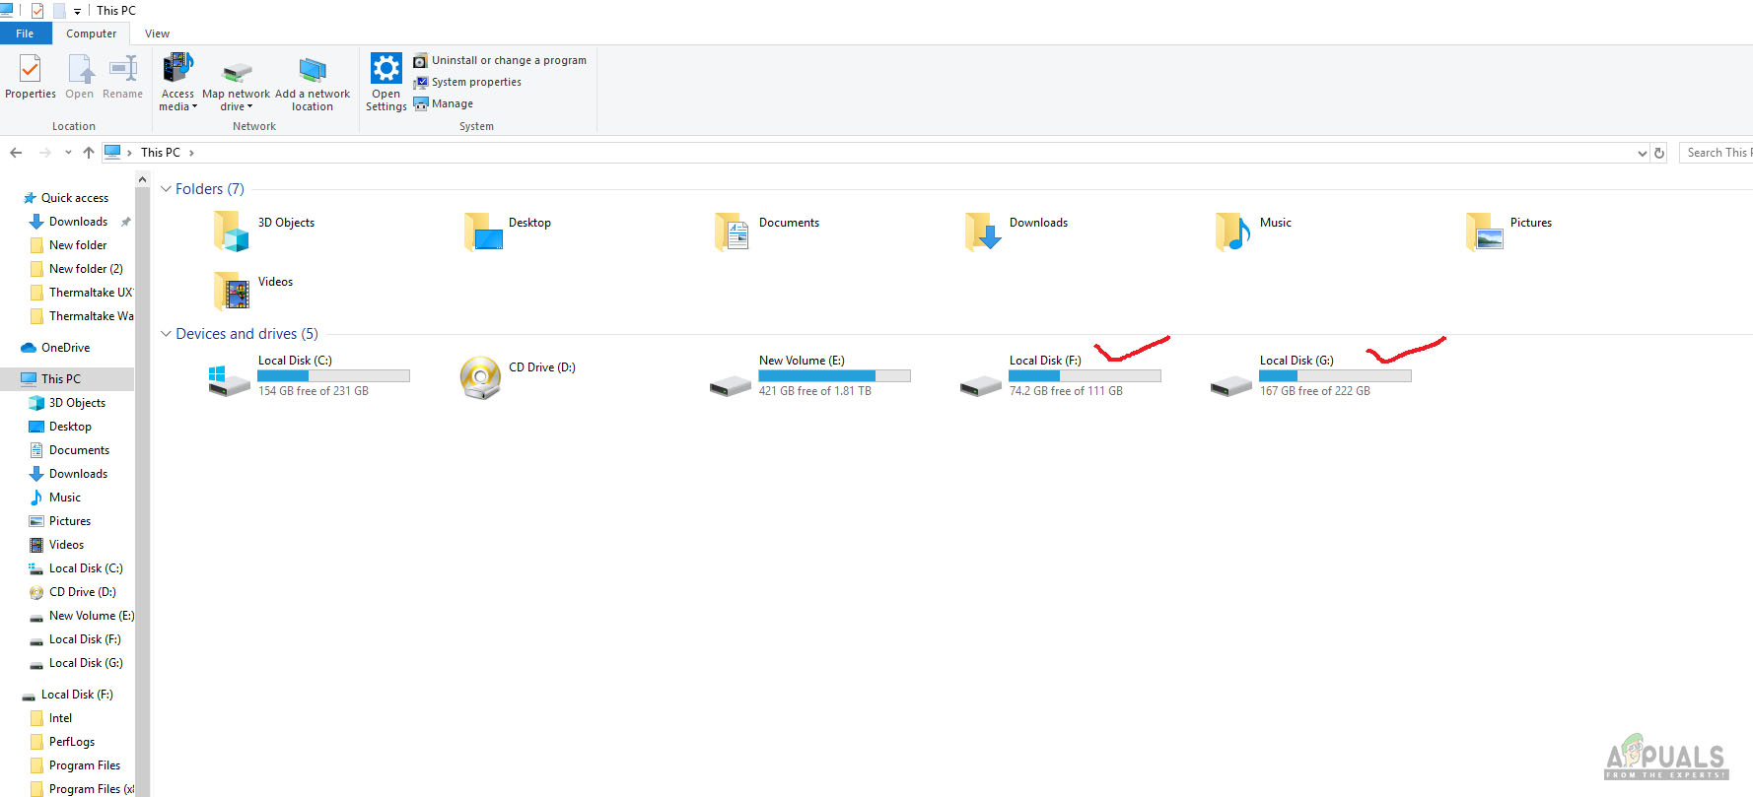Click the up one level arrow
The height and width of the screenshot is (797, 1753).
click(89, 153)
